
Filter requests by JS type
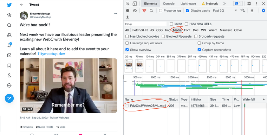[152, 30]
